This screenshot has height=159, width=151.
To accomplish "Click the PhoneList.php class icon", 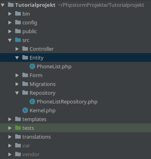I will (32, 66).
